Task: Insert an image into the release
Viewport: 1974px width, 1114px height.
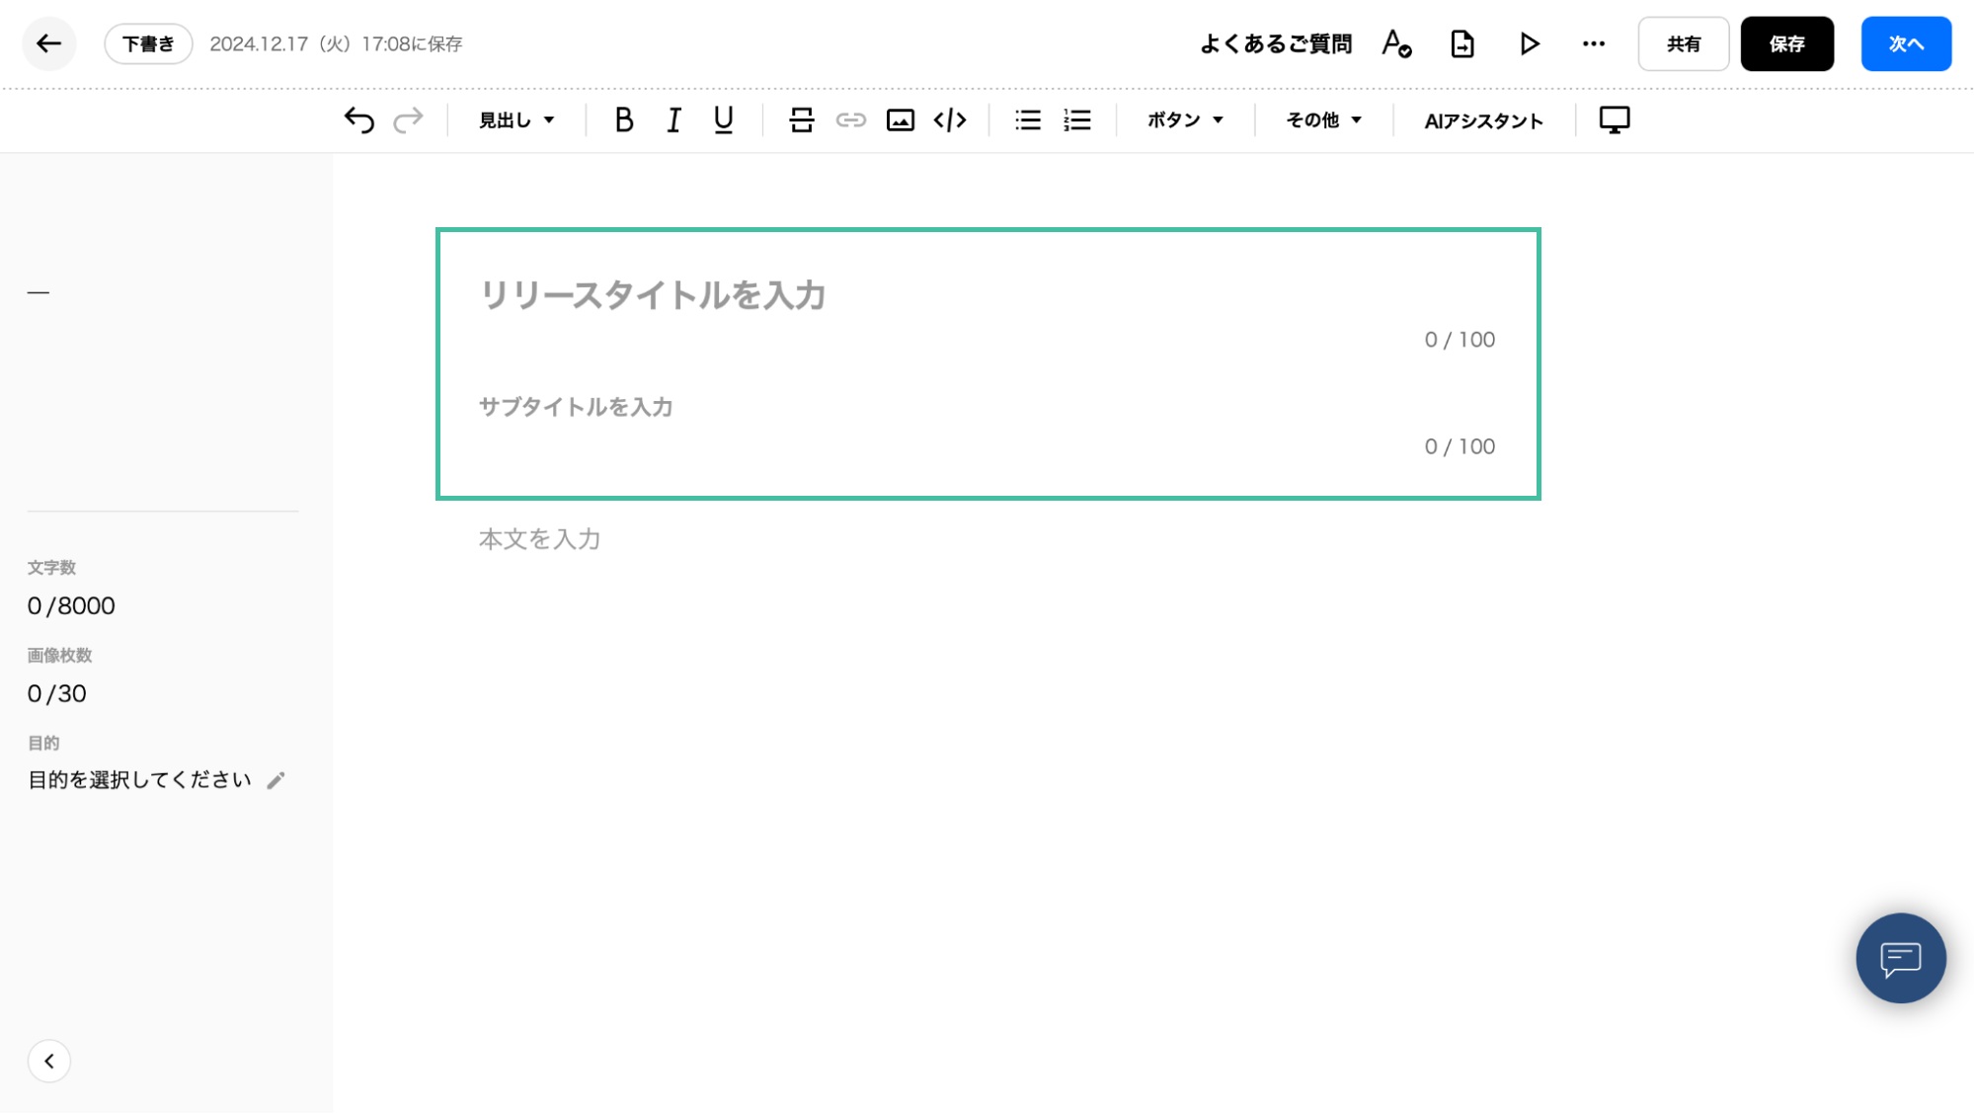Action: [900, 120]
